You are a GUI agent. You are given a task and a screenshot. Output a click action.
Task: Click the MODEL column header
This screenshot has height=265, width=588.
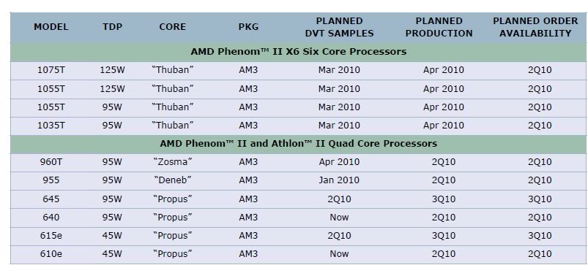(x=51, y=27)
